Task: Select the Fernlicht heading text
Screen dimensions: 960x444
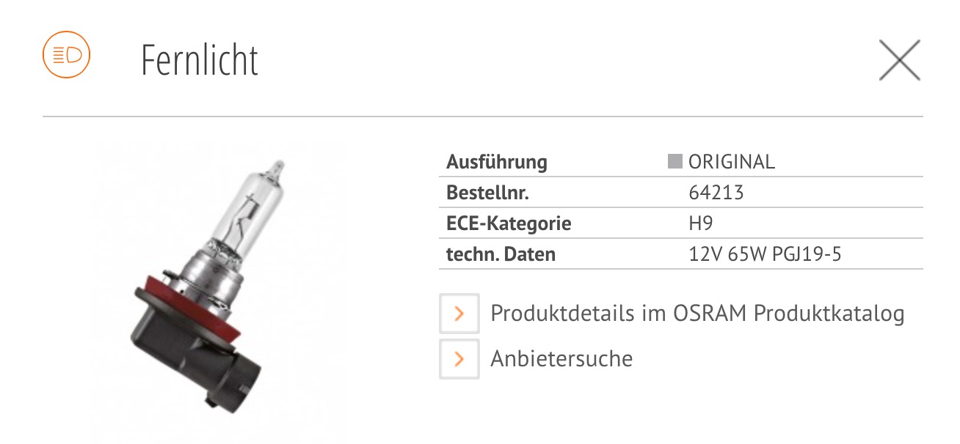Action: point(200,60)
